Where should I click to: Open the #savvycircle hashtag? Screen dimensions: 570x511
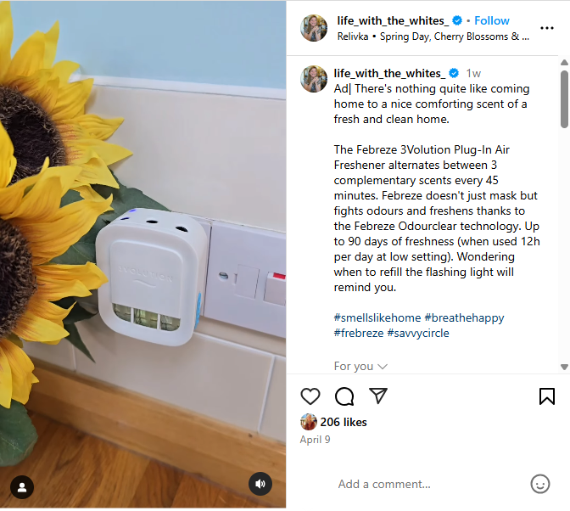tap(418, 333)
